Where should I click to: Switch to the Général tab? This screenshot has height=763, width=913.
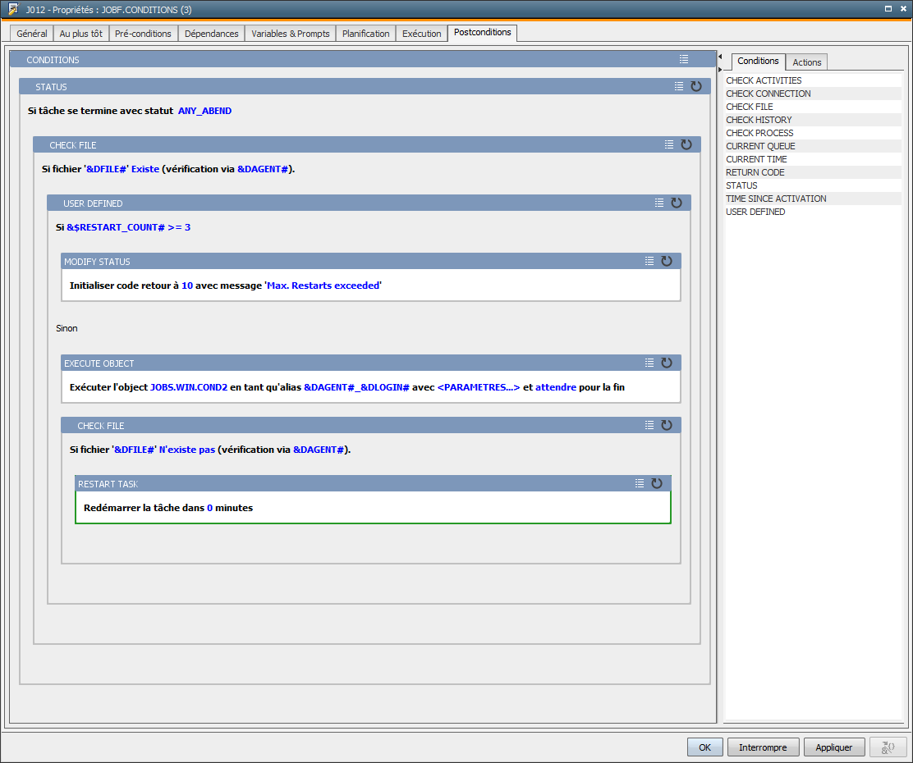point(32,34)
